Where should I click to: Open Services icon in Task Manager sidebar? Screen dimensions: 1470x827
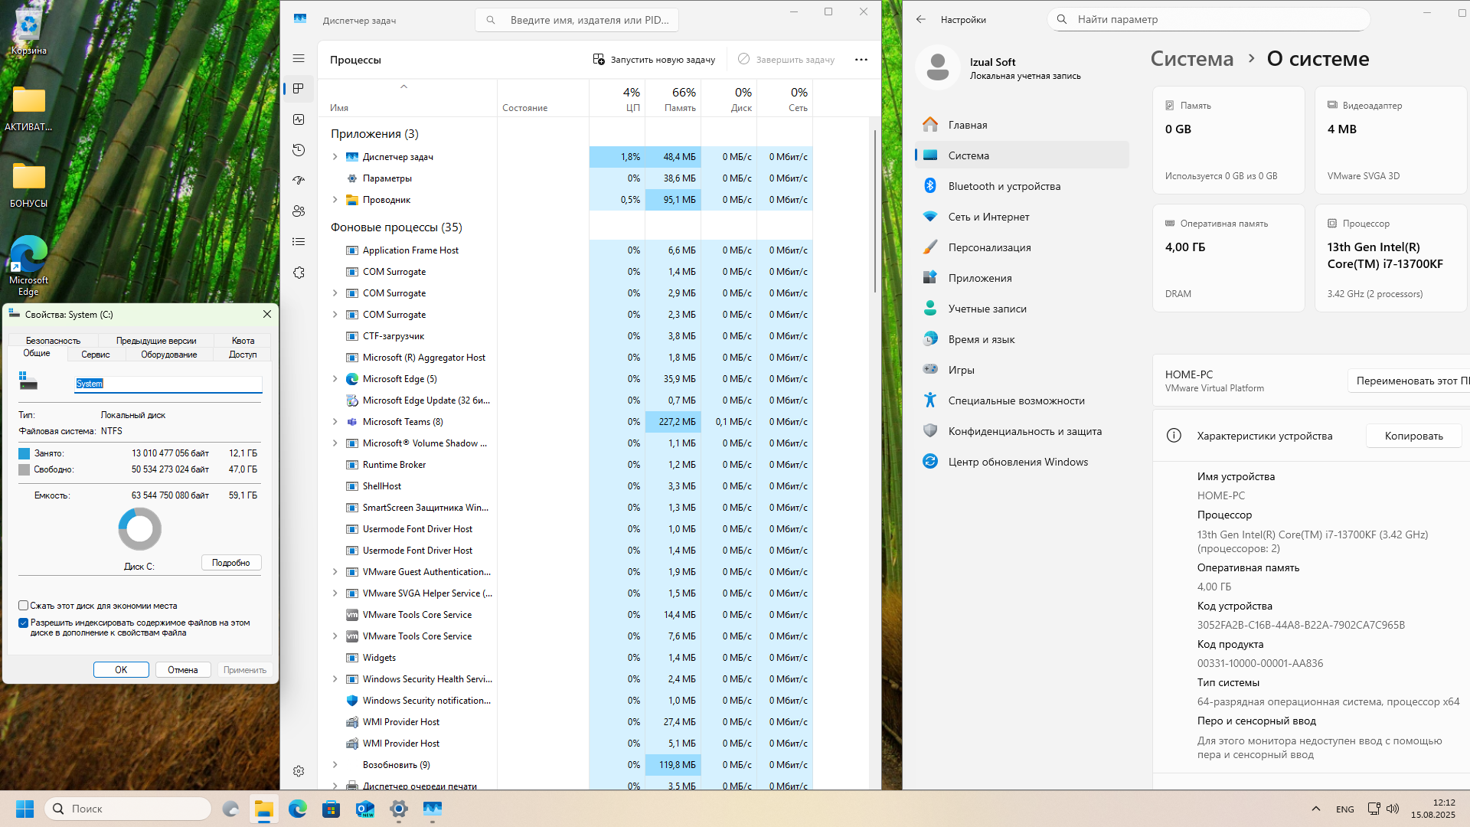[x=299, y=273]
